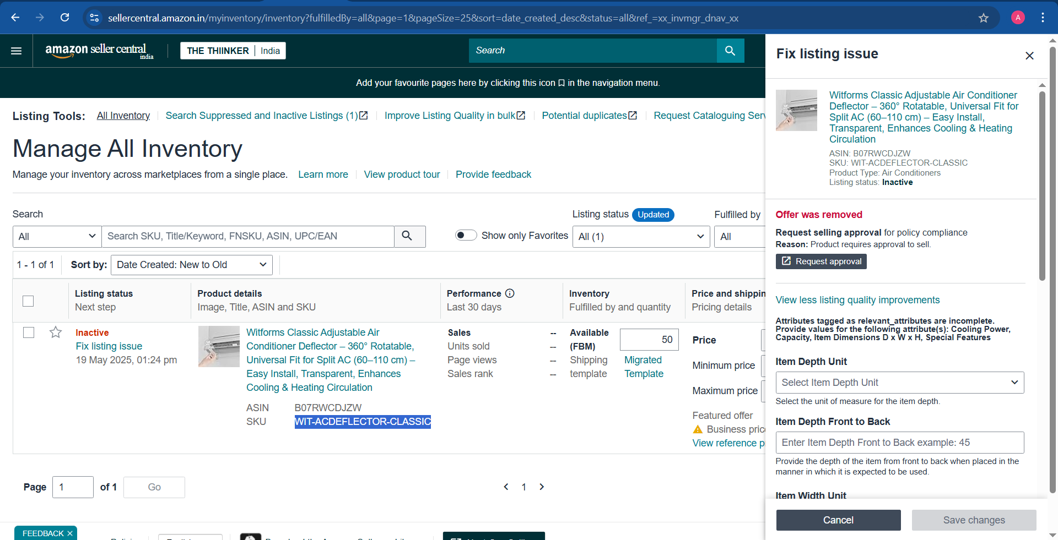
Task: Tick the select-all header checkbox
Action: [28, 301]
